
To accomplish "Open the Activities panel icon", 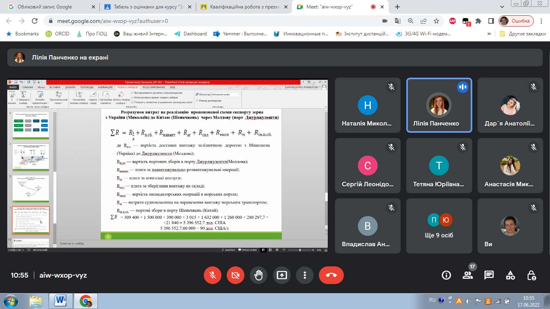I will (x=510, y=275).
